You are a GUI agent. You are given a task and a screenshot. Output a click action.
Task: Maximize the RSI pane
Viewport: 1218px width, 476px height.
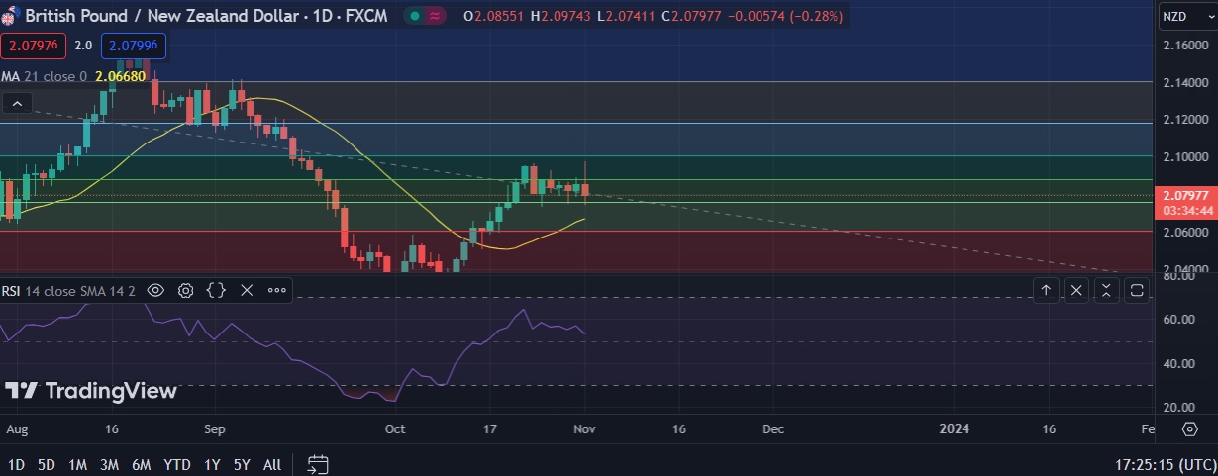1137,290
